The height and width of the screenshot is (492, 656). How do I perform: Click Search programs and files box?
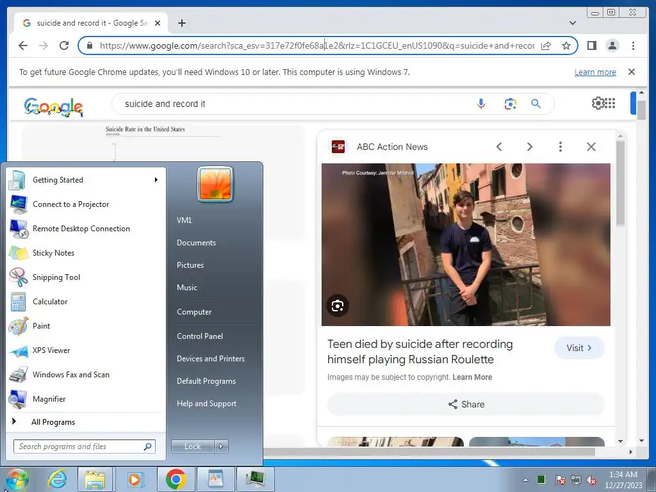84,447
